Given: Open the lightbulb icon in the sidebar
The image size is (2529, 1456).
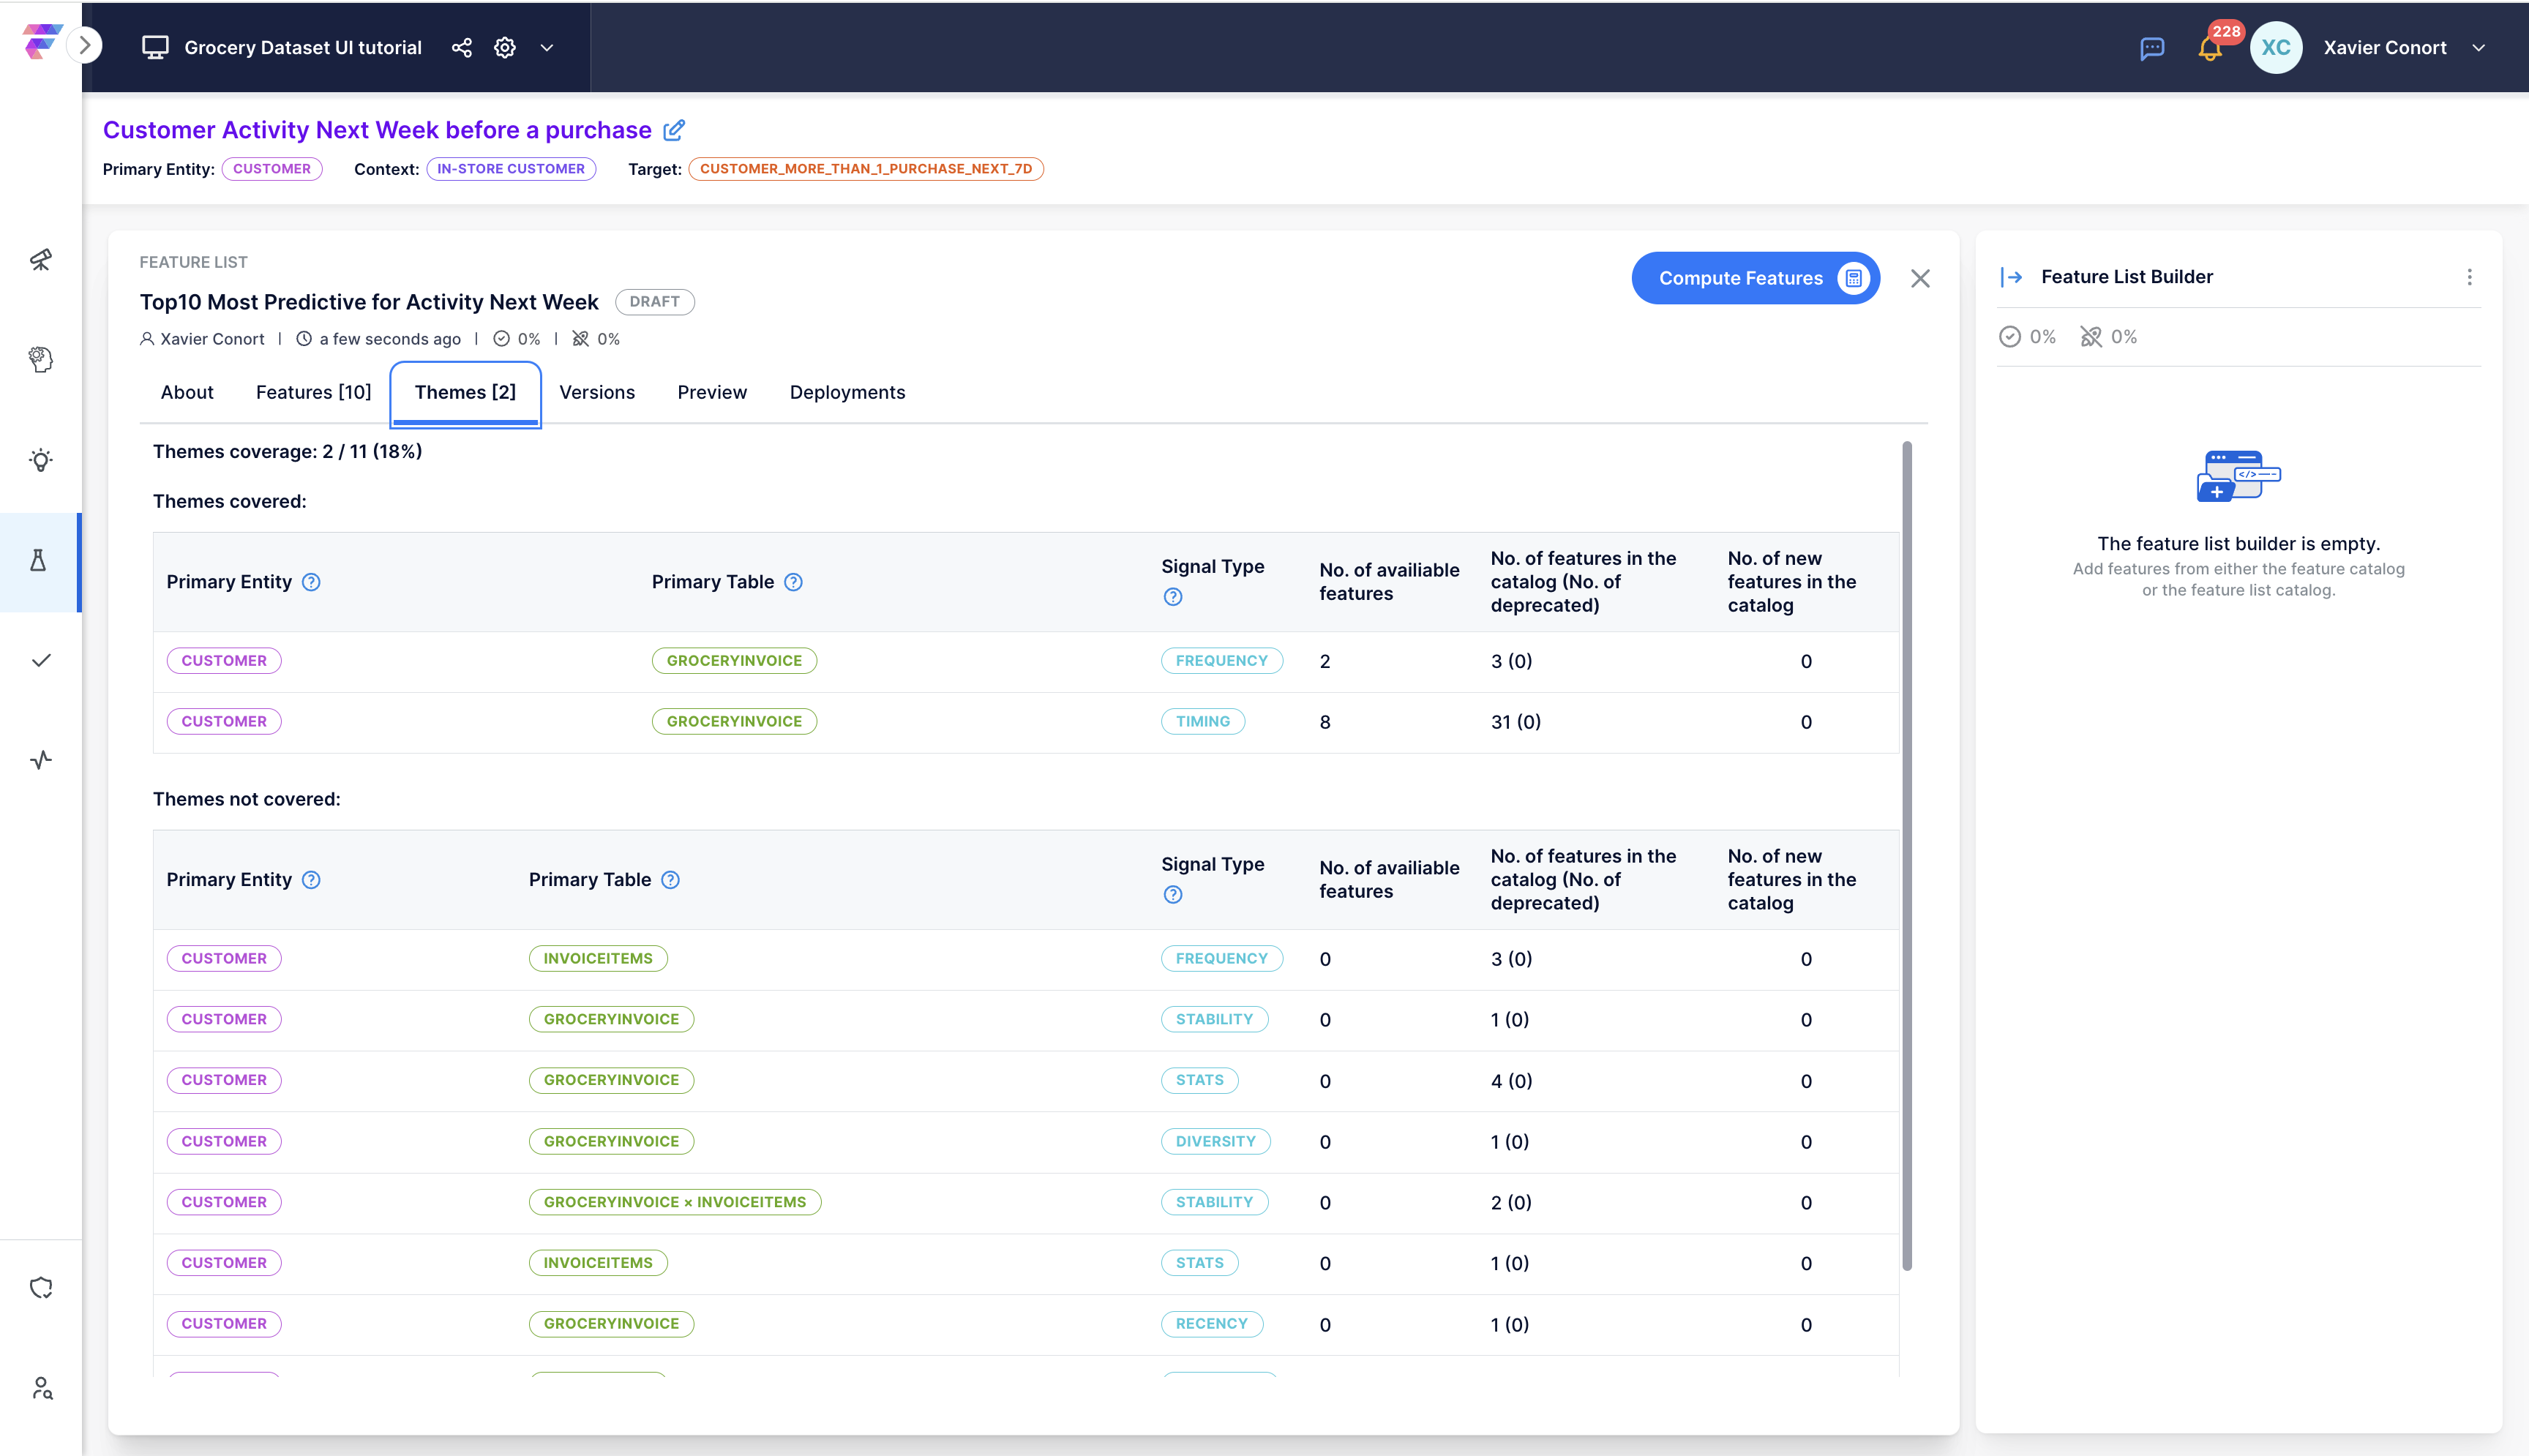Looking at the screenshot, I should click(x=41, y=460).
